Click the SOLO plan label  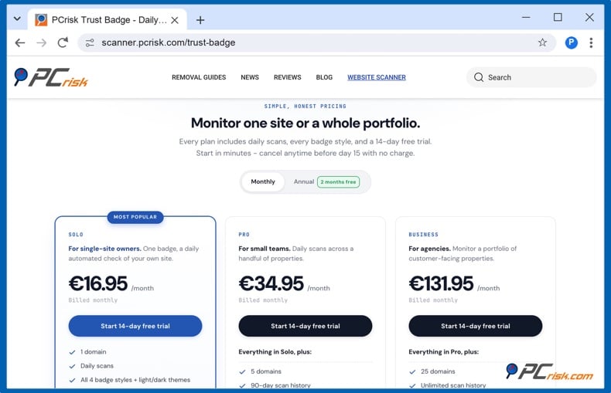pos(76,235)
